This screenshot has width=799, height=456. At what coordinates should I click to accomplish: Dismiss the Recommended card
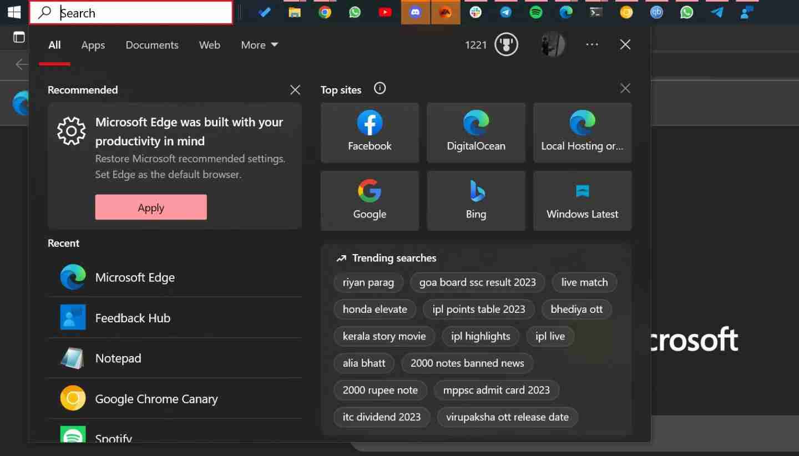click(x=295, y=89)
